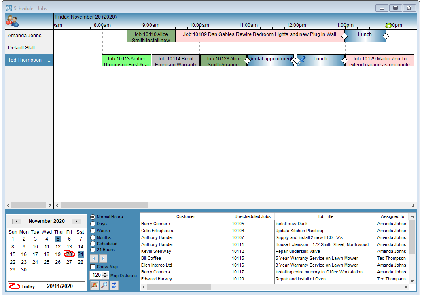Click the green phone icon near 2:00pm
Image resolution: width=422 pixels, height=297 pixels.
tap(388, 26)
